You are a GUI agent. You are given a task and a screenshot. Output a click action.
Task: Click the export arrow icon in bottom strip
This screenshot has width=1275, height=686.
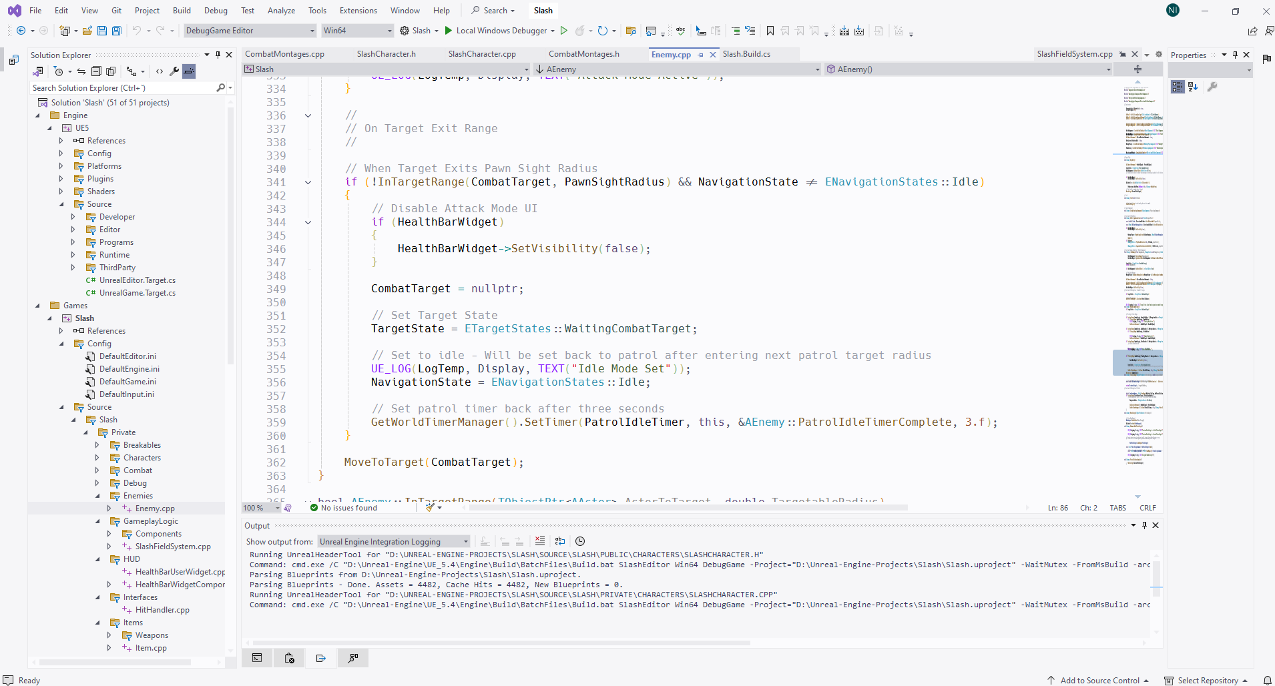pos(321,658)
